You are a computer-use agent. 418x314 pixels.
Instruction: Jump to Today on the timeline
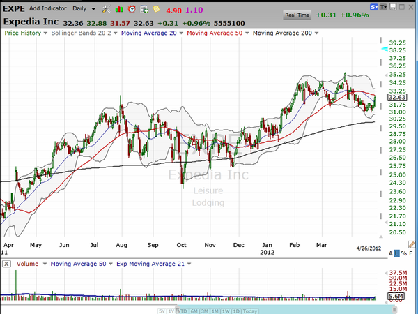tap(250, 311)
